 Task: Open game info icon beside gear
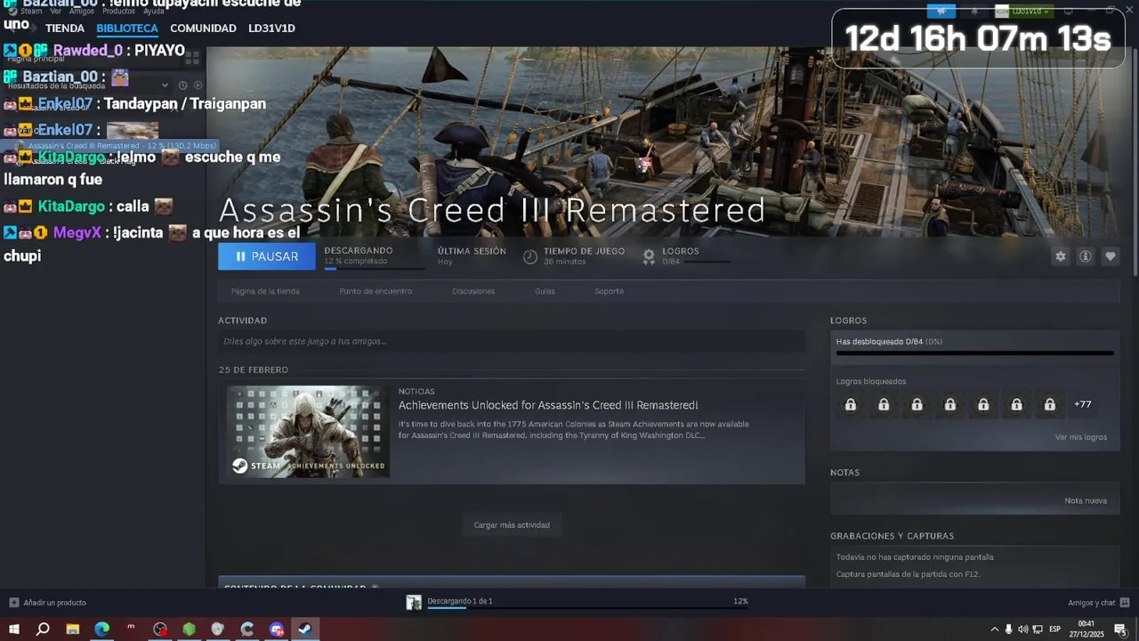coord(1086,256)
